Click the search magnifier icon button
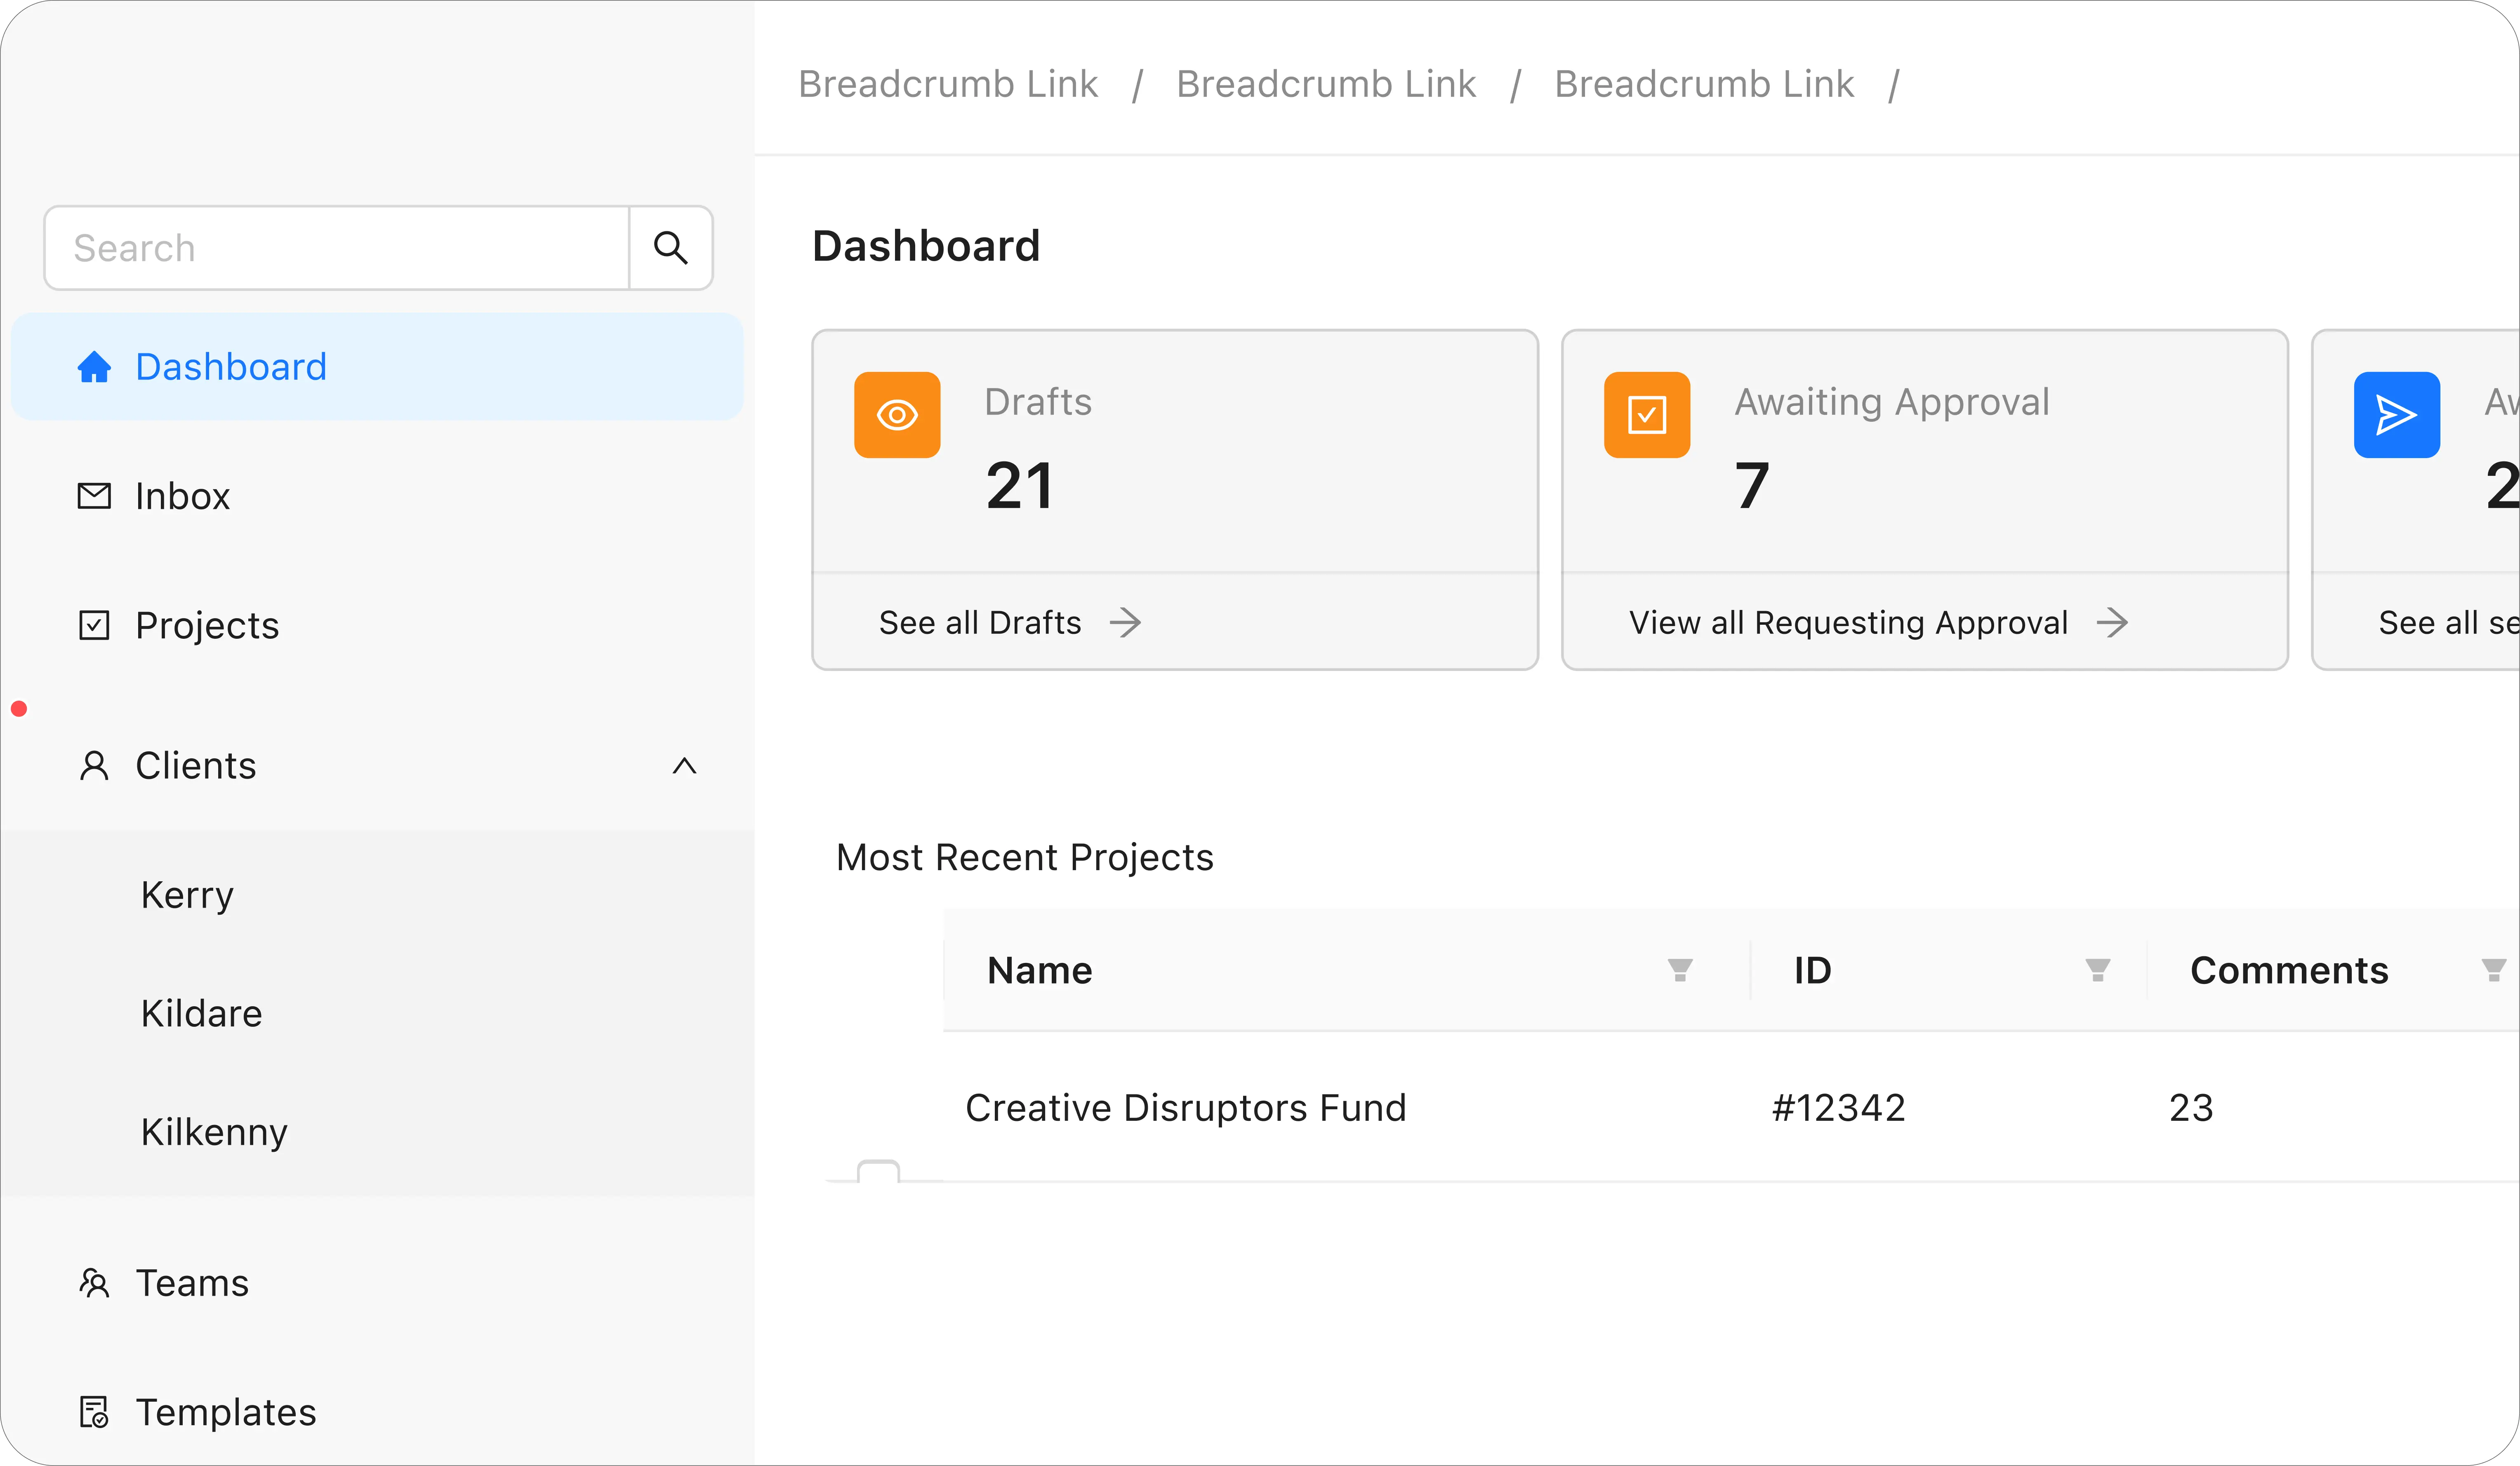2520x1466 pixels. [x=670, y=248]
